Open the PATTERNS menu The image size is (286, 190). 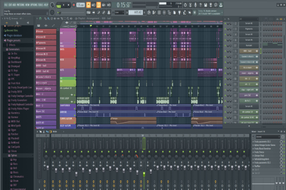[x=22, y=5]
